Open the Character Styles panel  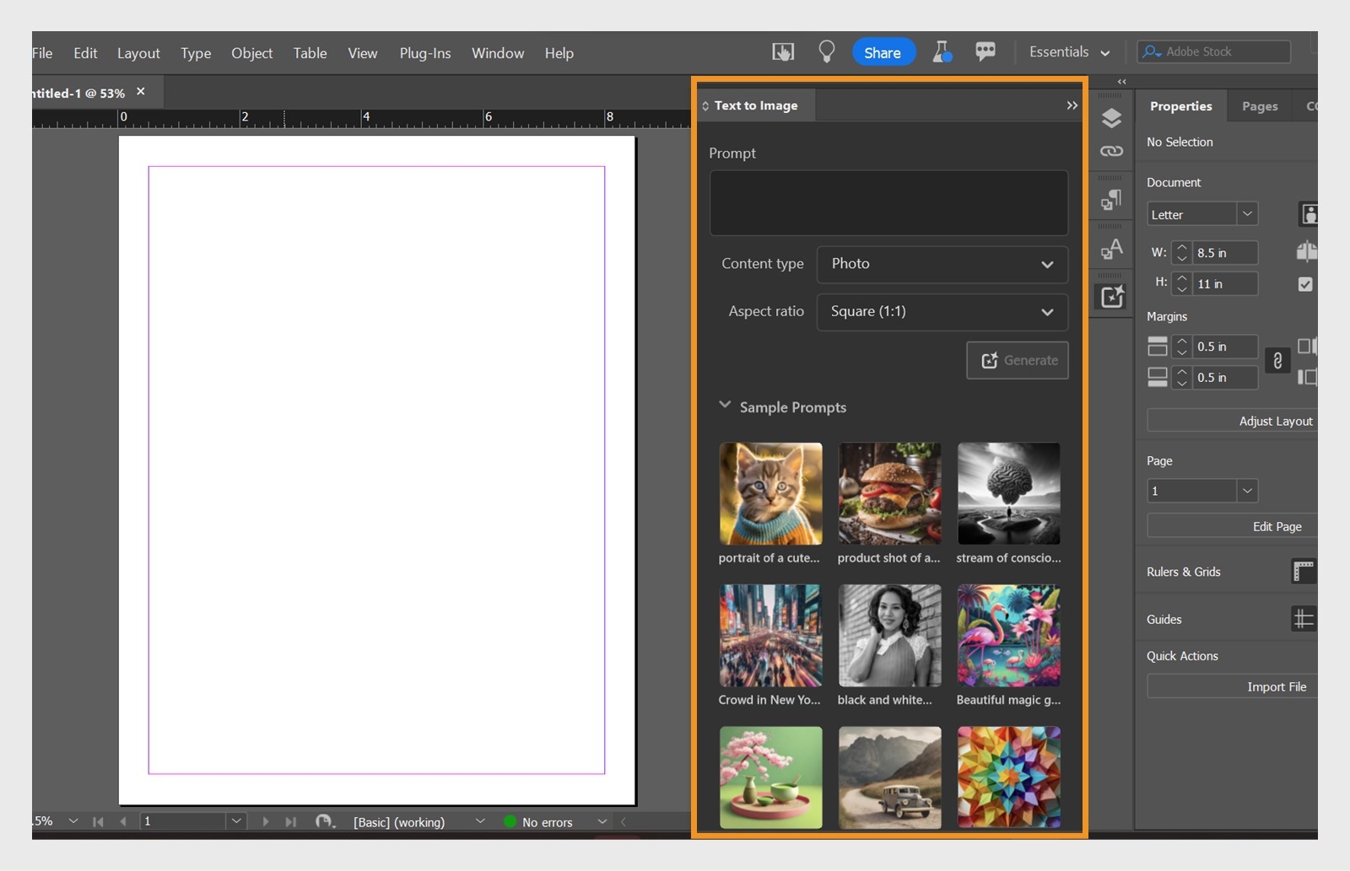point(1112,250)
